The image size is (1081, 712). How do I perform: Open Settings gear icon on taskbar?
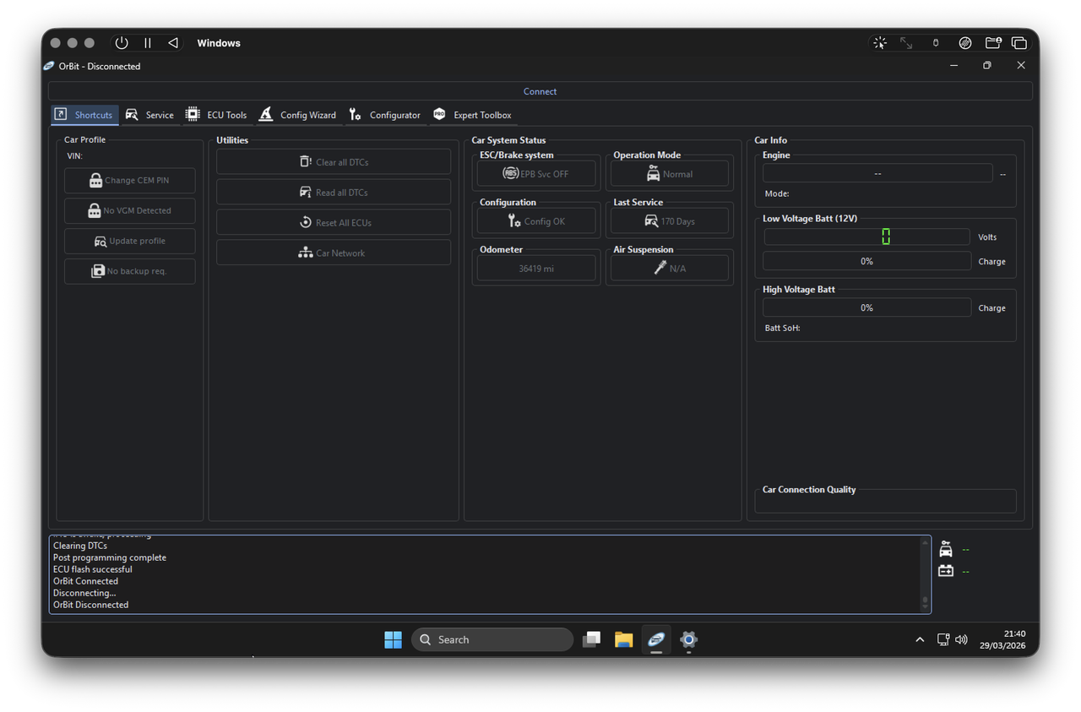coord(688,639)
